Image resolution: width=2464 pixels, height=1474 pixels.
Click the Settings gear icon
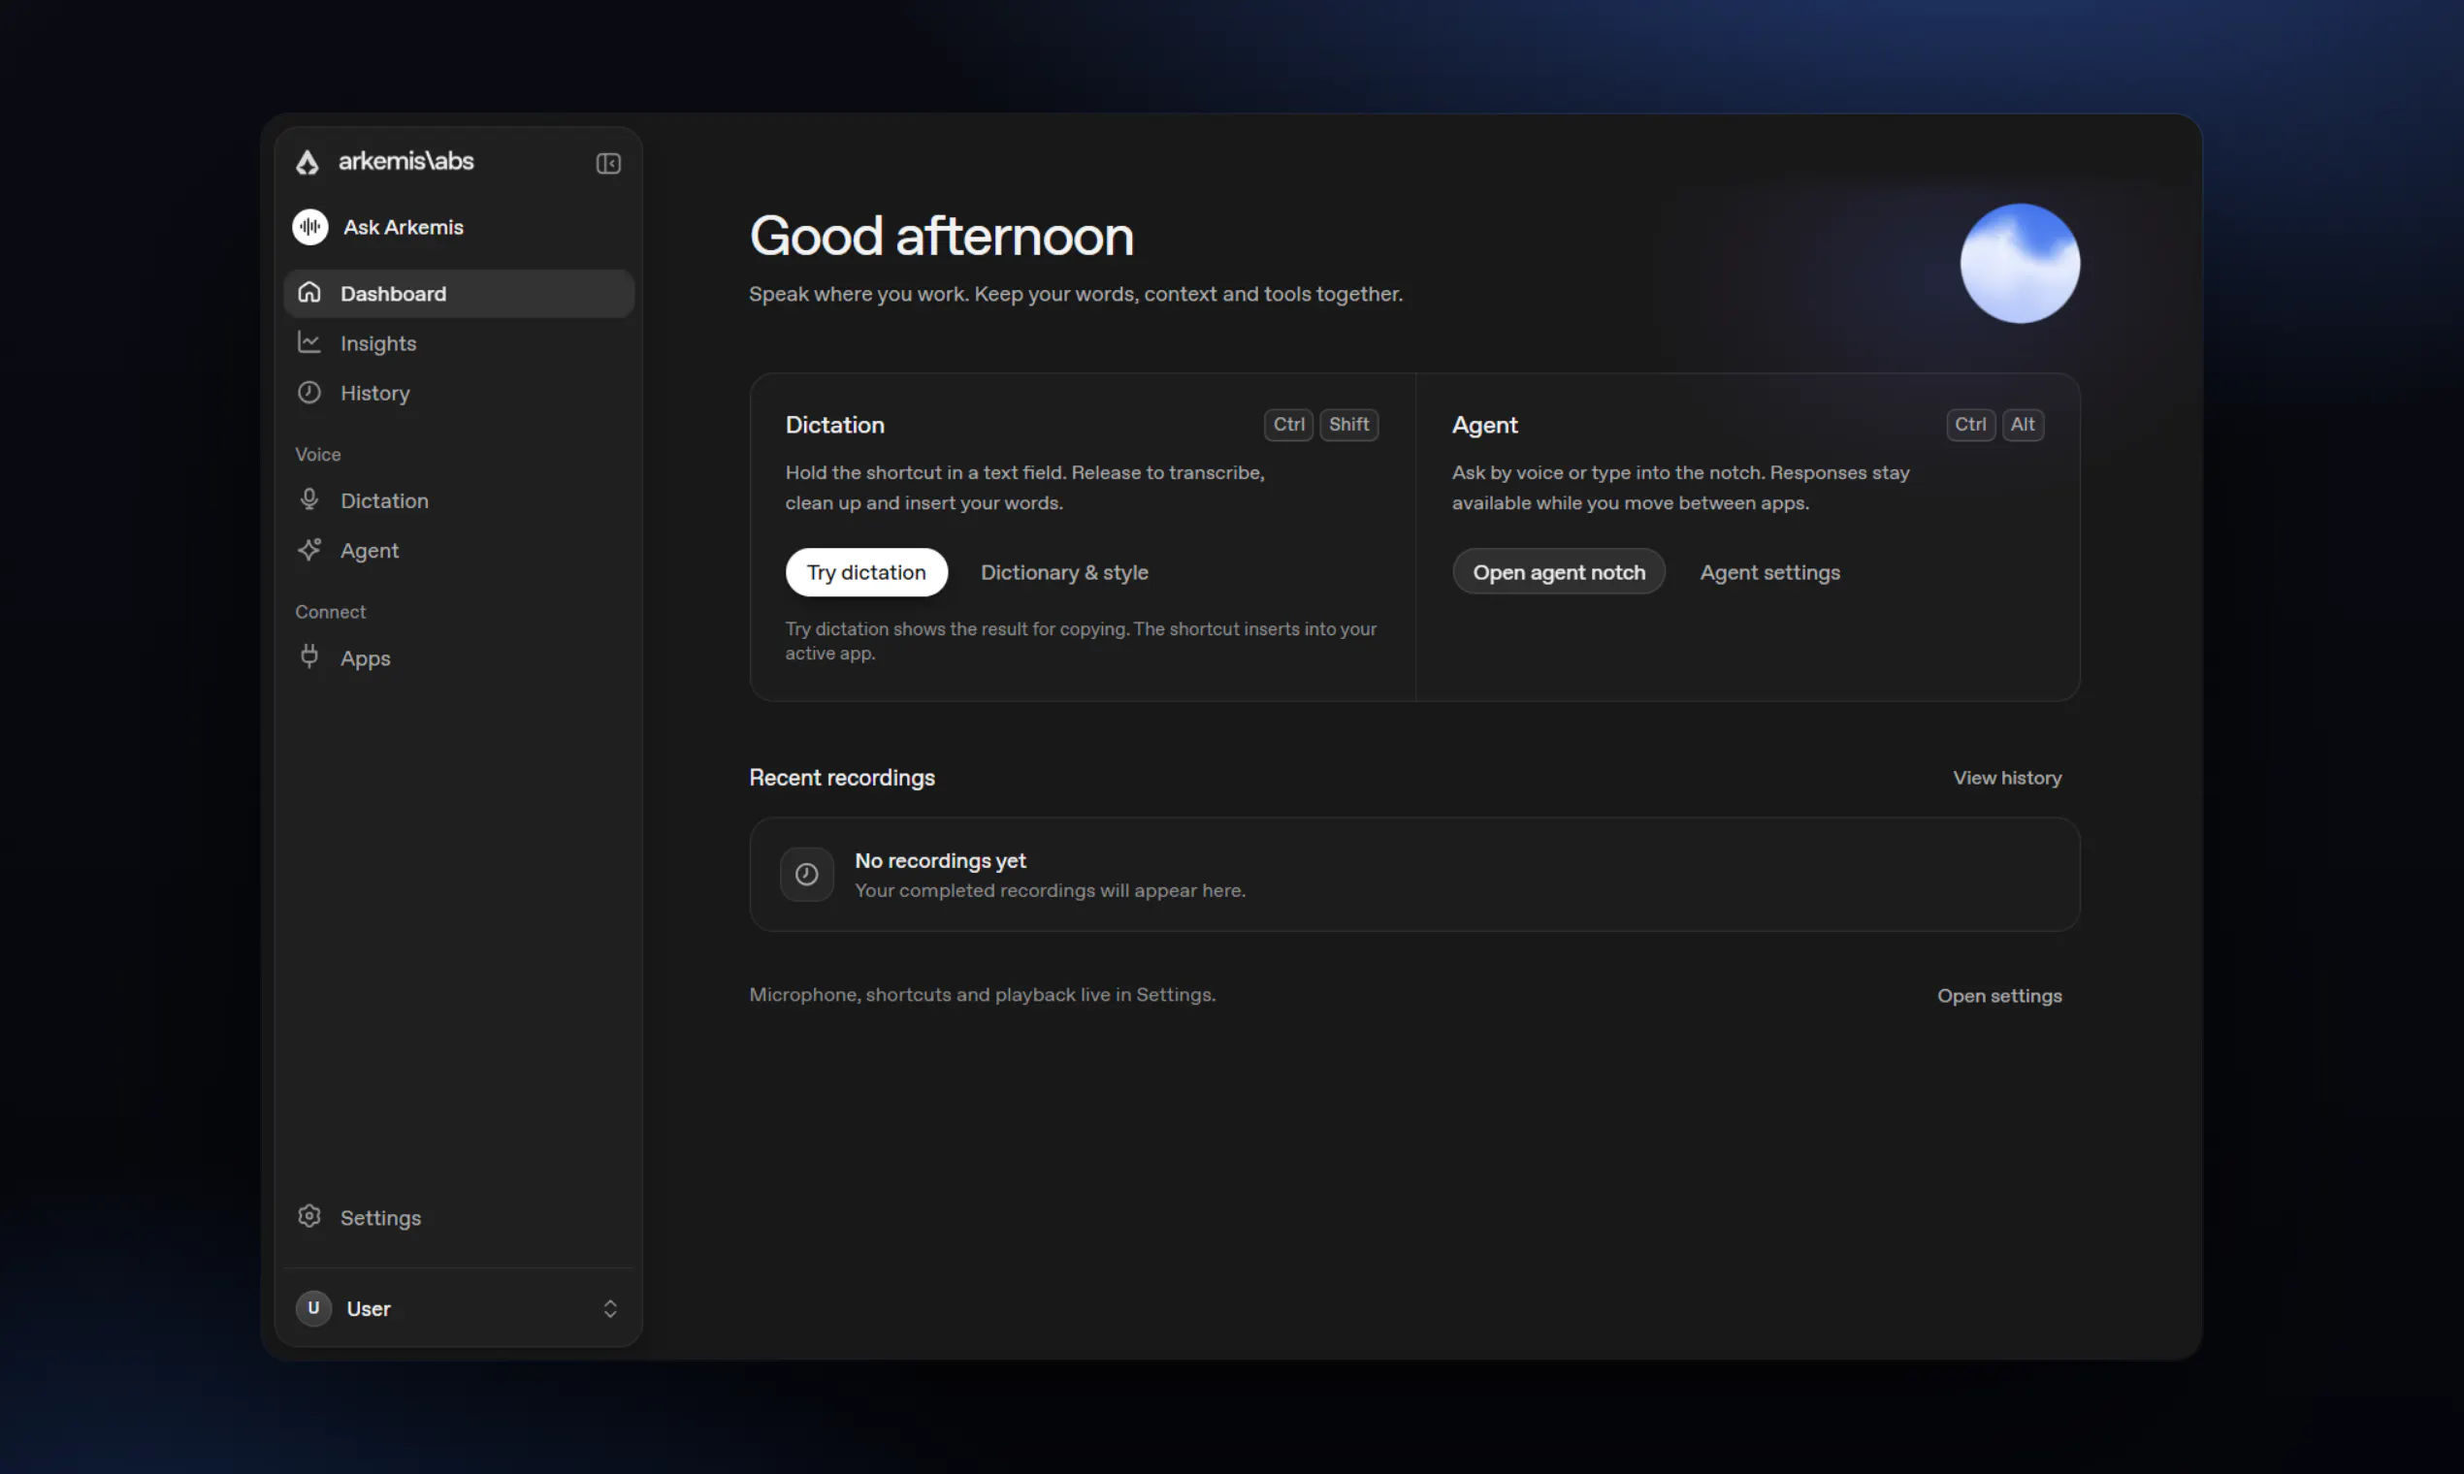[309, 1217]
